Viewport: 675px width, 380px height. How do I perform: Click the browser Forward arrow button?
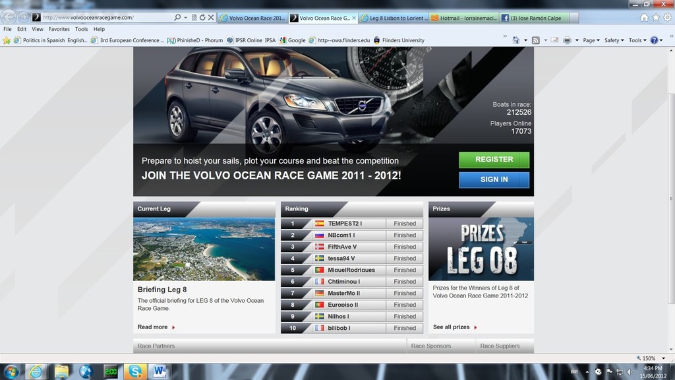(x=24, y=17)
